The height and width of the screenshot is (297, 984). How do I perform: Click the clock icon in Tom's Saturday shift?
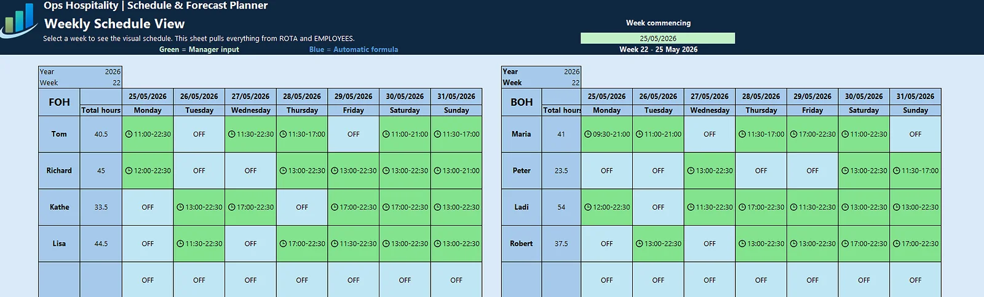pos(386,134)
